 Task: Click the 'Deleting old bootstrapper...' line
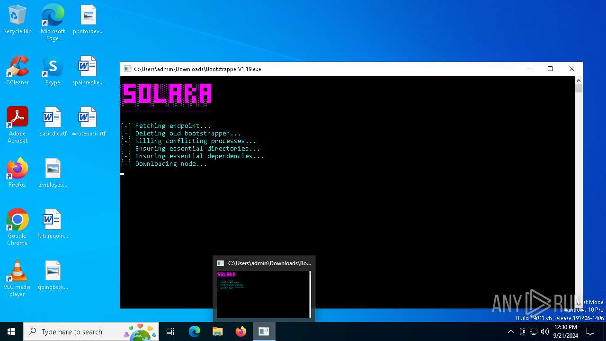181,134
